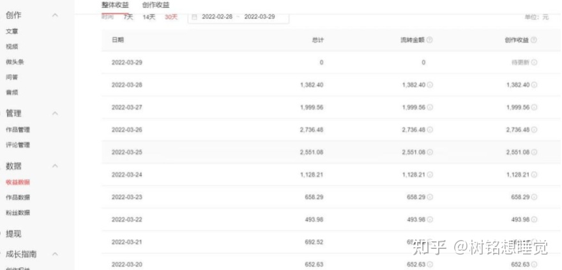Click info icon in 2022-03-26 创作收益 cell
Viewport: 562px width, 270px height.
[534, 130]
